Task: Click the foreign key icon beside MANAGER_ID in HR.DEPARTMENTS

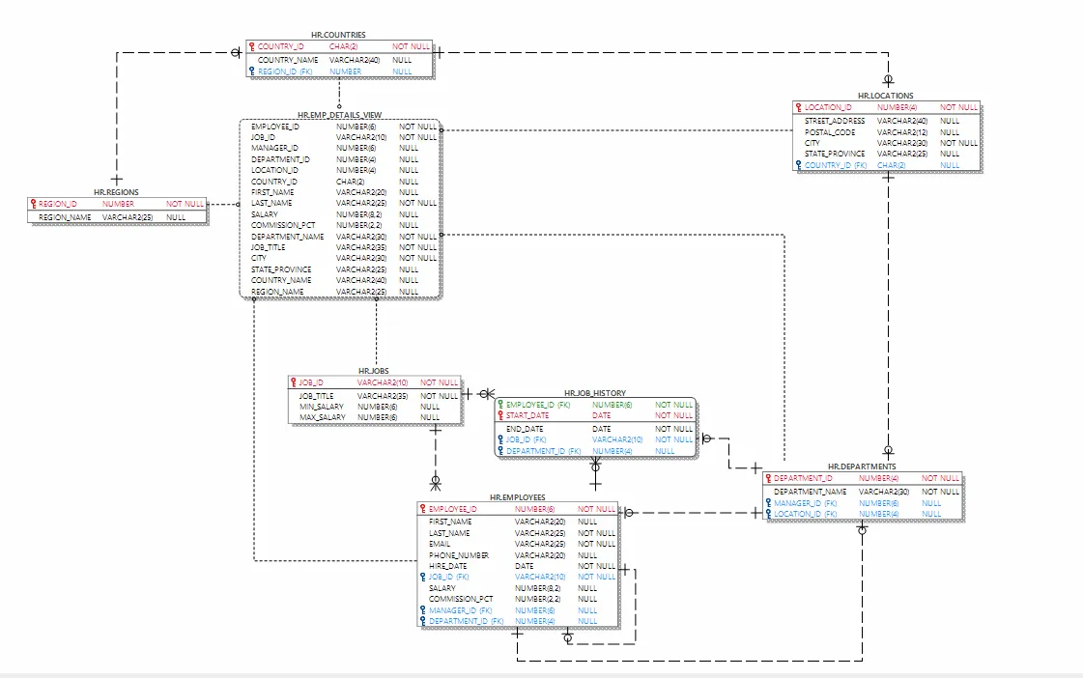Action: (x=768, y=503)
